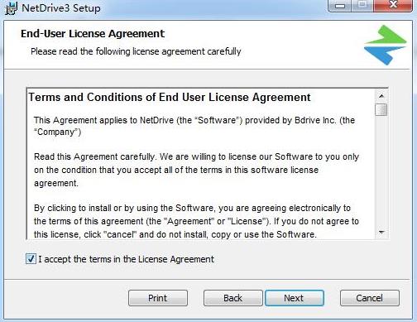Print the license agreement
Viewport: 417px width, 322px height.
point(158,298)
